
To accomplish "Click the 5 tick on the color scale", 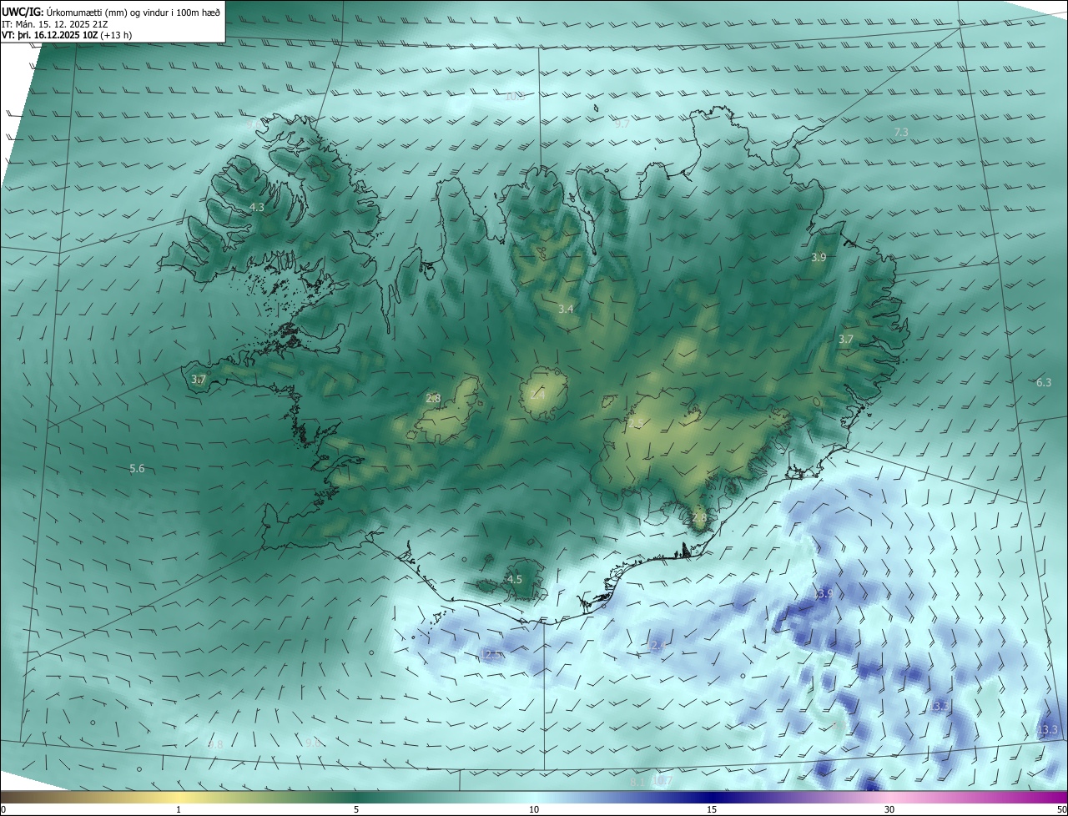I will (x=356, y=809).
